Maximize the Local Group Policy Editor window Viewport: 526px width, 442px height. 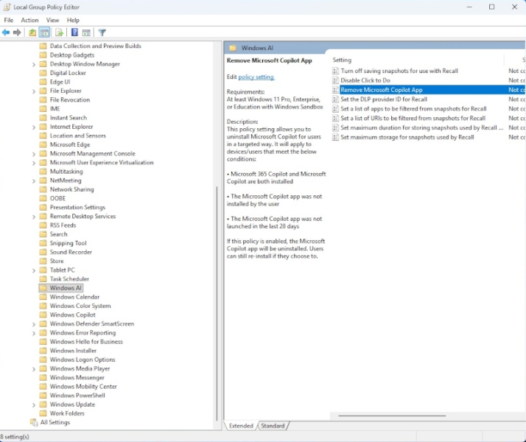click(492, 7)
